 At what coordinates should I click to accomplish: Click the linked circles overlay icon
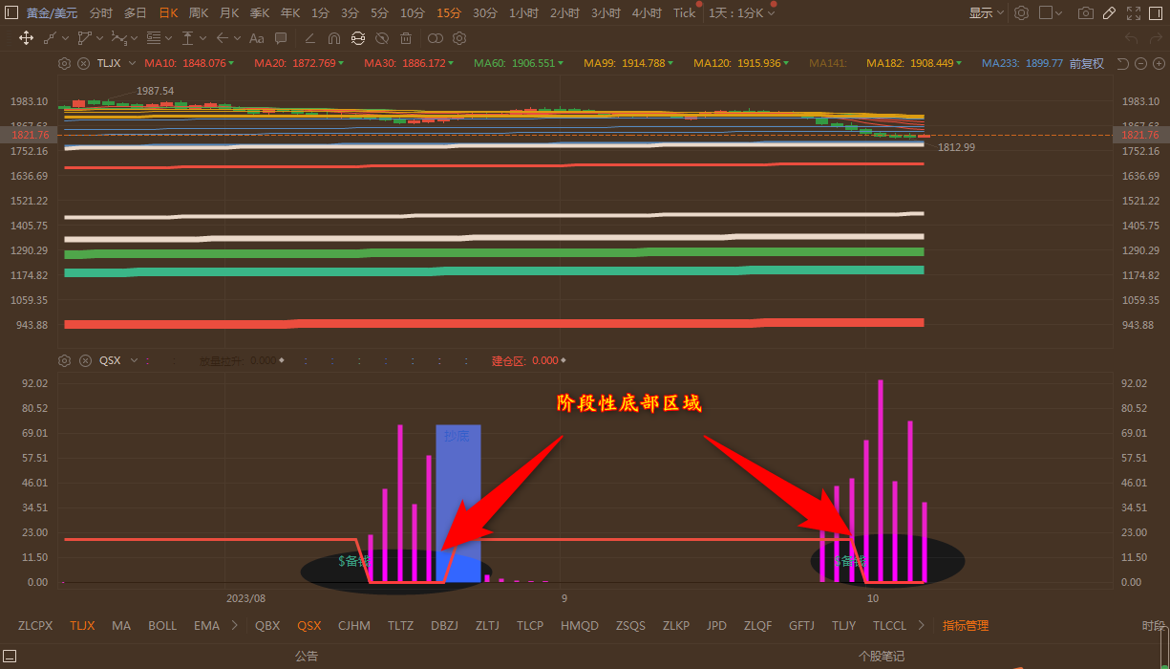(x=435, y=38)
